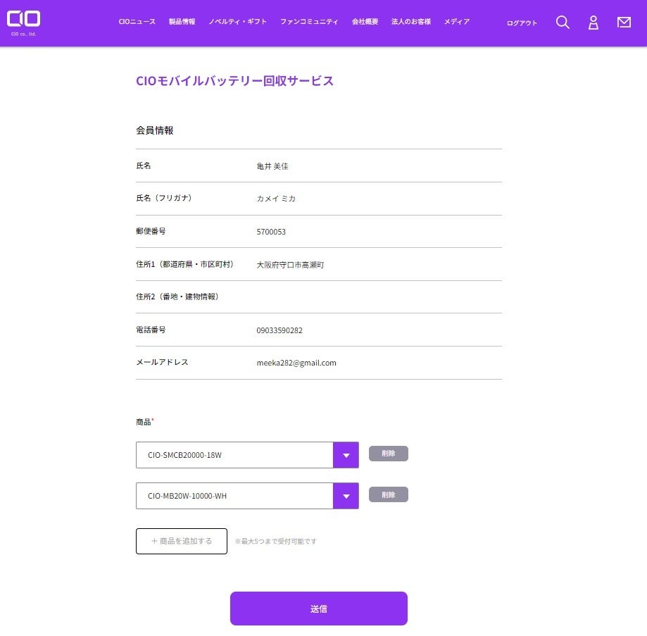Open メディア menu item
This screenshot has height=636, width=647.
457,22
